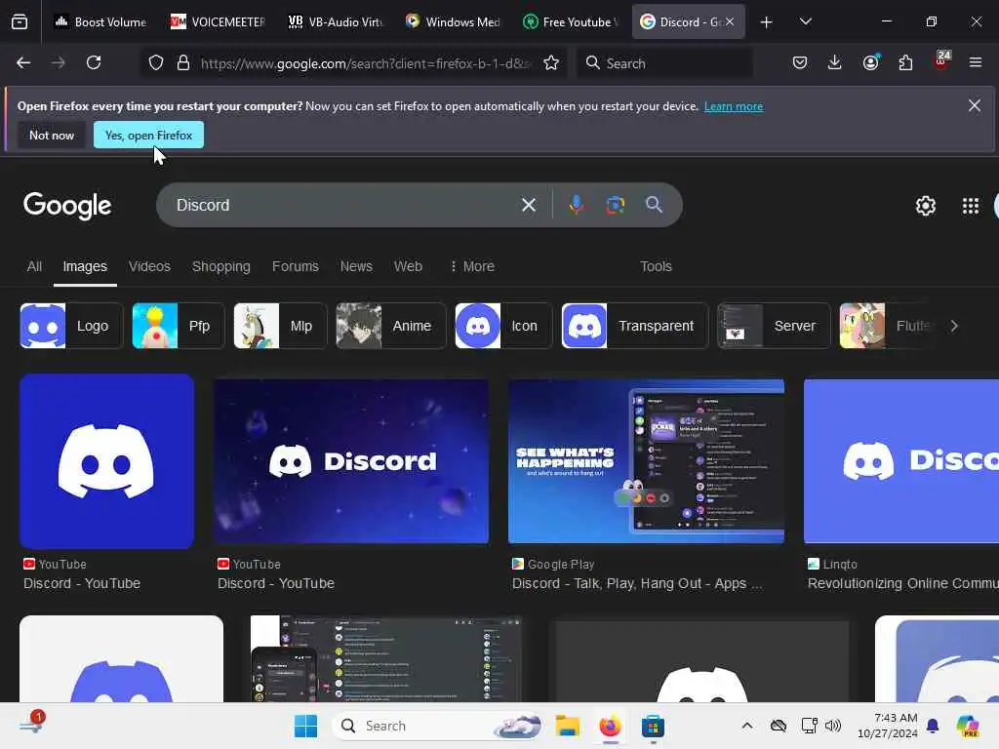The height and width of the screenshot is (749, 999).
Task: Open the Windows Start menu
Action: (x=305, y=726)
